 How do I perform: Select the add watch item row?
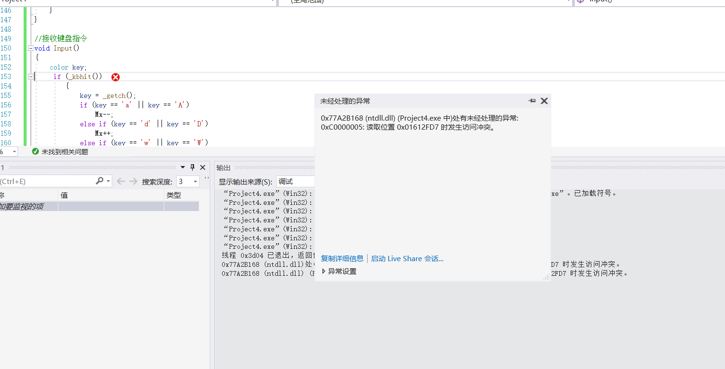[99, 206]
